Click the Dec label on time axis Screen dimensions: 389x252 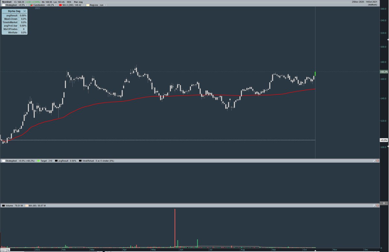coord(366,250)
